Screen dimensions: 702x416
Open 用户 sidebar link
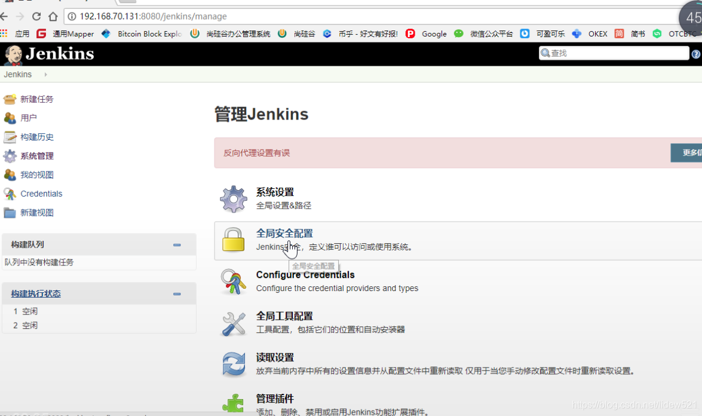[29, 118]
